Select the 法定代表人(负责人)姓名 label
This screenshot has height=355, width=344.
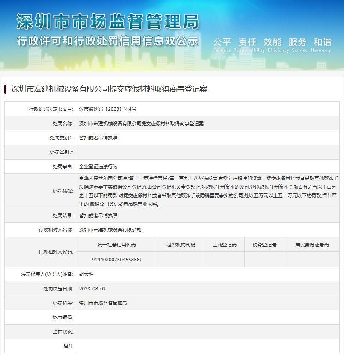(x=47, y=275)
